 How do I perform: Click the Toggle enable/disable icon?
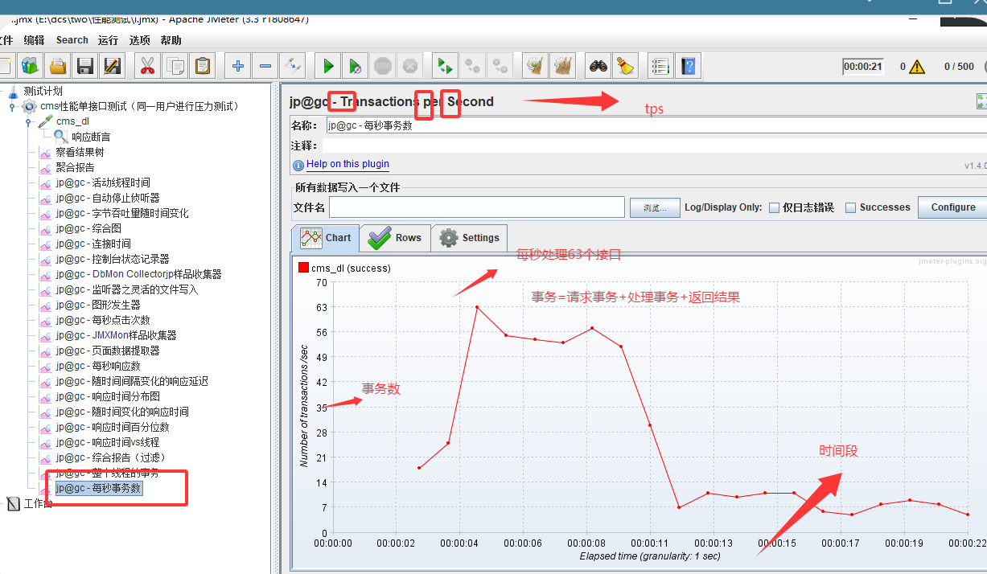pyautogui.click(x=292, y=66)
